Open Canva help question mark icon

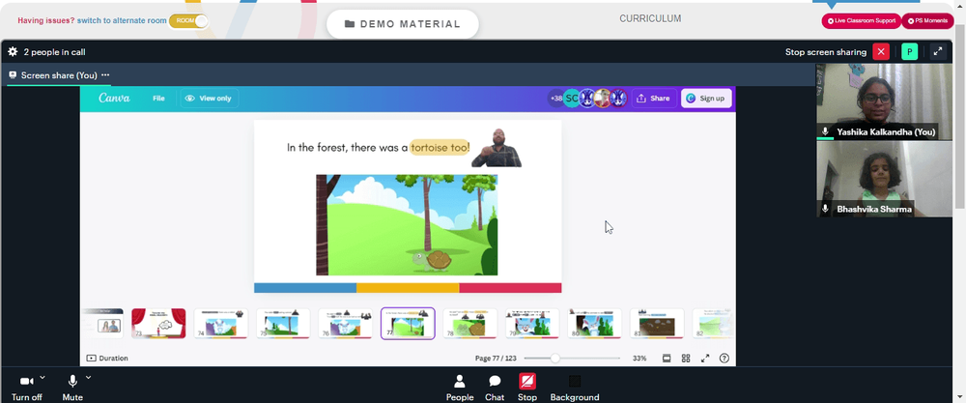724,358
